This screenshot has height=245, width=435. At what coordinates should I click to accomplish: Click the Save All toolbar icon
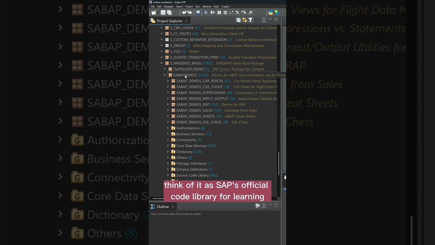[169, 13]
